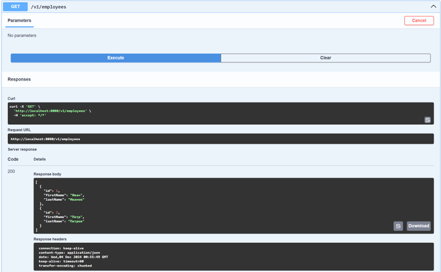Click the Code column header
Image resolution: width=441 pixels, height=272 pixels.
(x=13, y=159)
